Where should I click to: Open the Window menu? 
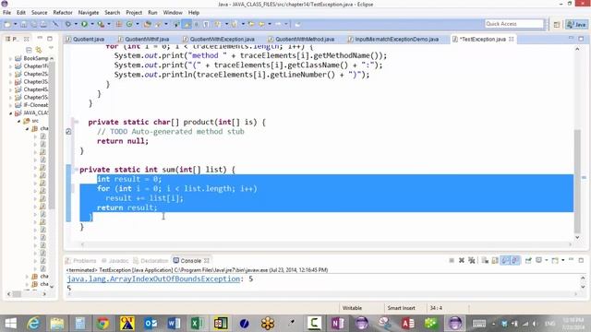click(x=173, y=12)
